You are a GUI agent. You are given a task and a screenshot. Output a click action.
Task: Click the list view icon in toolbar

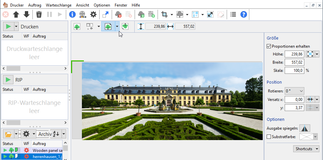(233, 14)
